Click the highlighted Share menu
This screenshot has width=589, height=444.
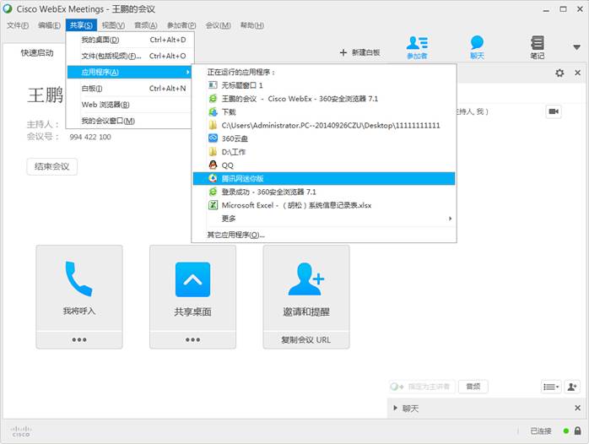(81, 25)
